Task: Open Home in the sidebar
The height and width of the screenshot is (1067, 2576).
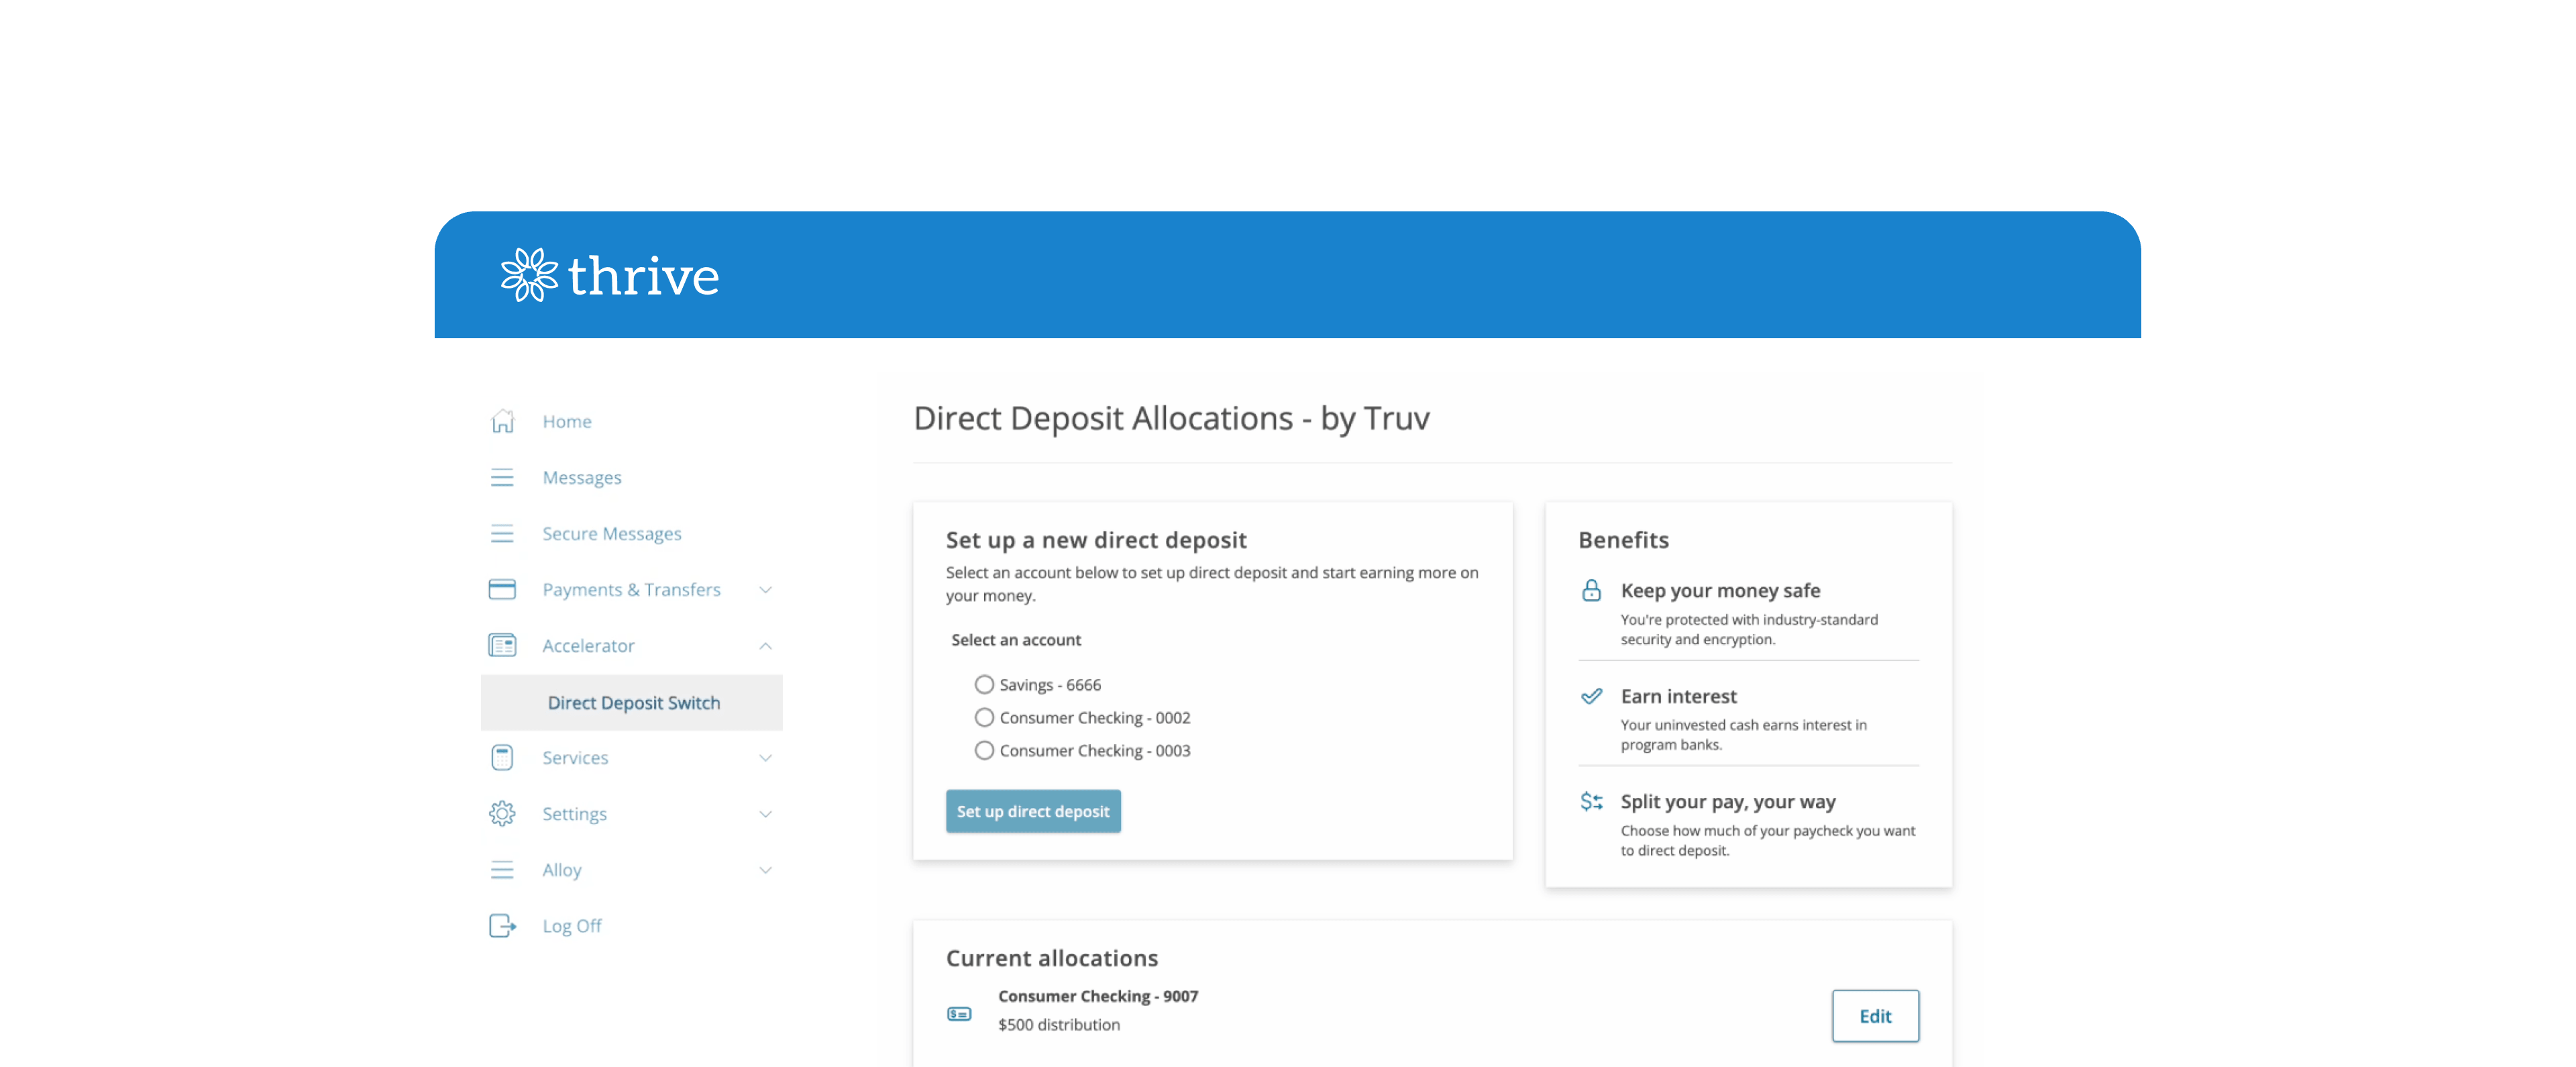Action: tap(567, 421)
